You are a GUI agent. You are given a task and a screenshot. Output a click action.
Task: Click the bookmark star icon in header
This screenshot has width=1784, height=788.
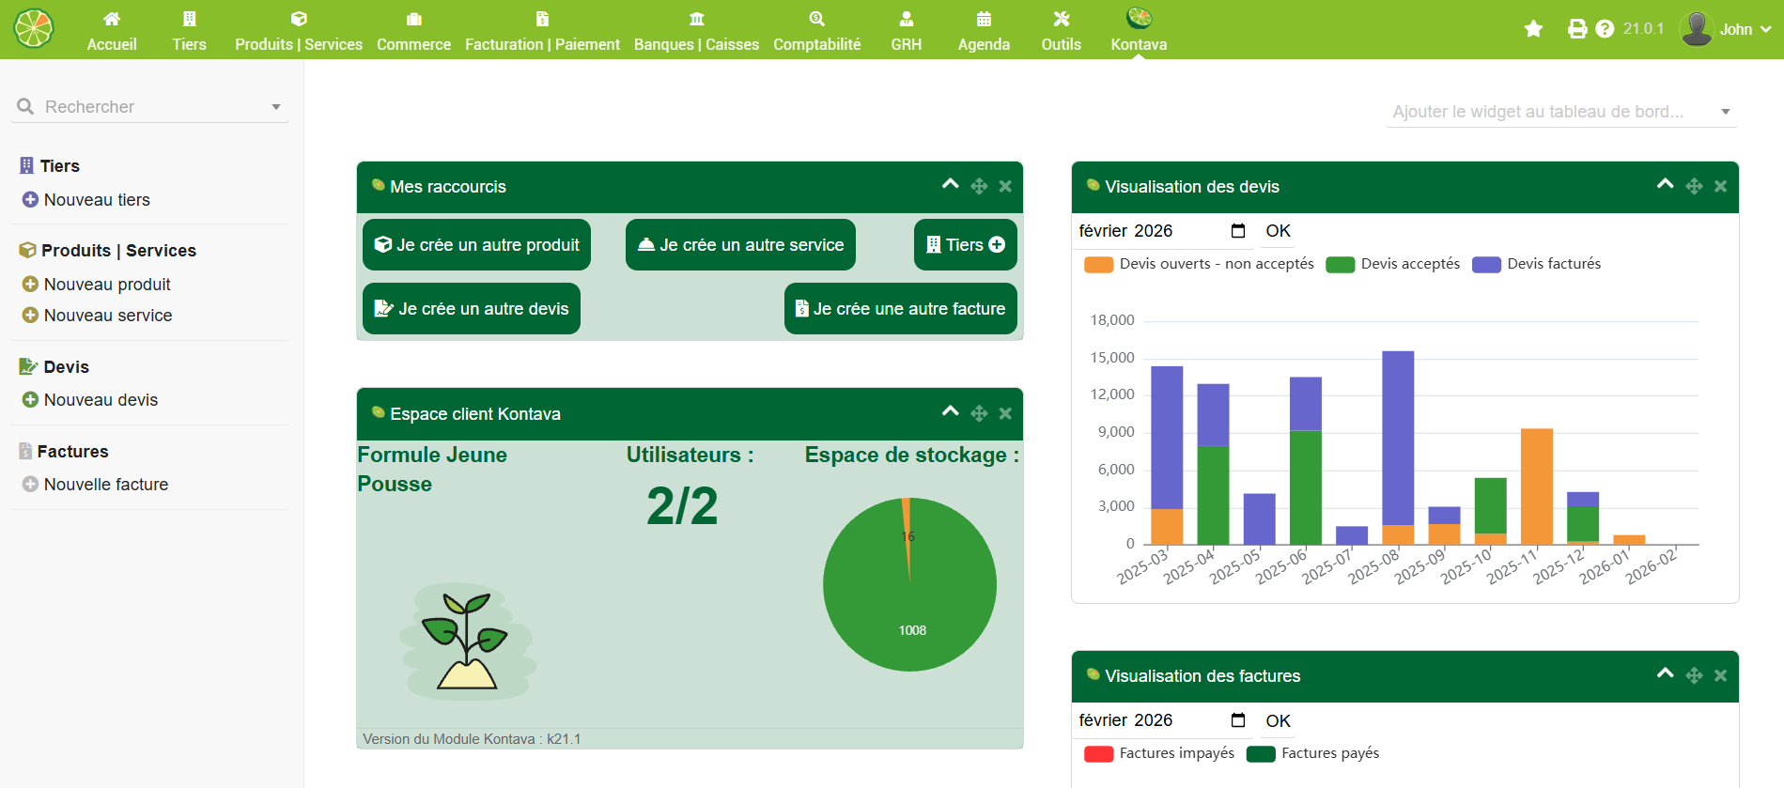pos(1533,29)
